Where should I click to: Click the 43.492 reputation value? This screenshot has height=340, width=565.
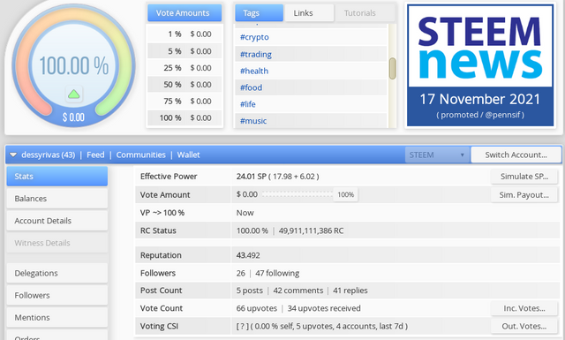(248, 255)
